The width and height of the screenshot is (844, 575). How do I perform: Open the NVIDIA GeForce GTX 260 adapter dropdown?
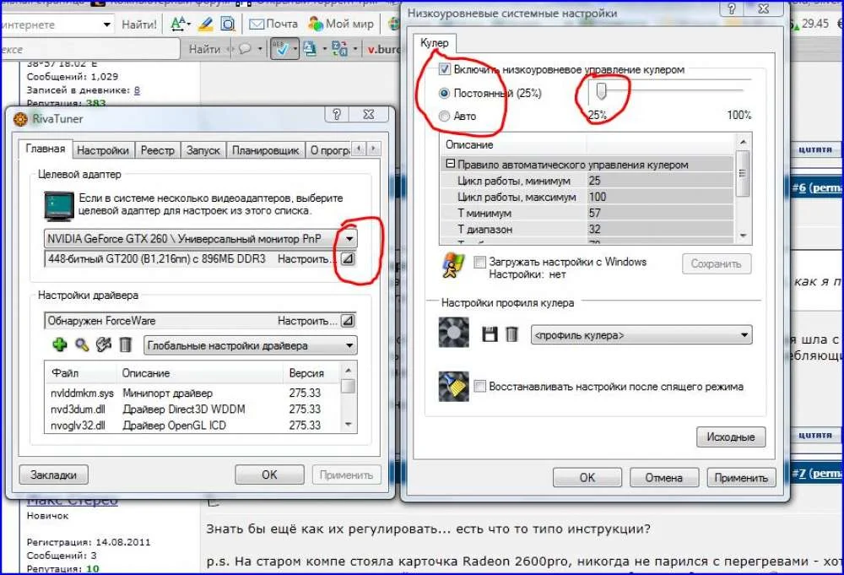coord(349,238)
